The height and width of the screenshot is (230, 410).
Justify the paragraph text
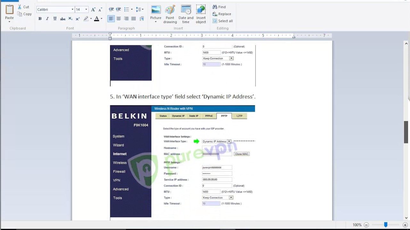point(134,19)
